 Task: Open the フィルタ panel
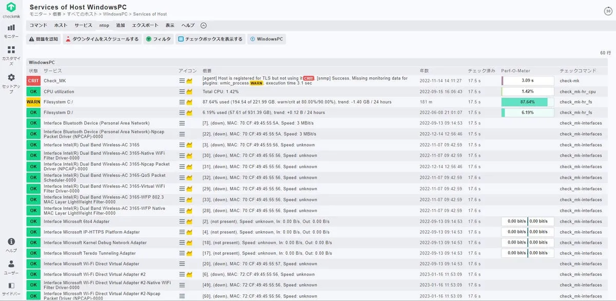click(158, 39)
